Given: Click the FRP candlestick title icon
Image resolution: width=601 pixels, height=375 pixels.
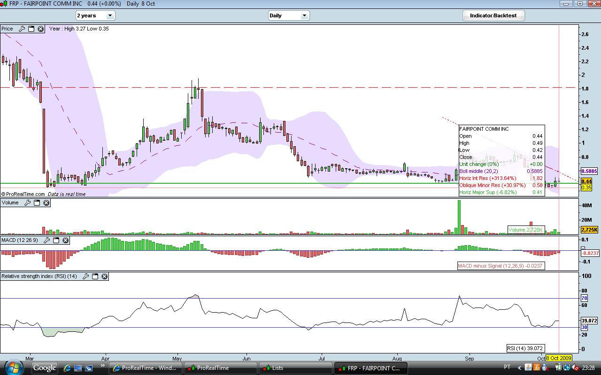Looking at the screenshot, I should pyautogui.click(x=4, y=3).
